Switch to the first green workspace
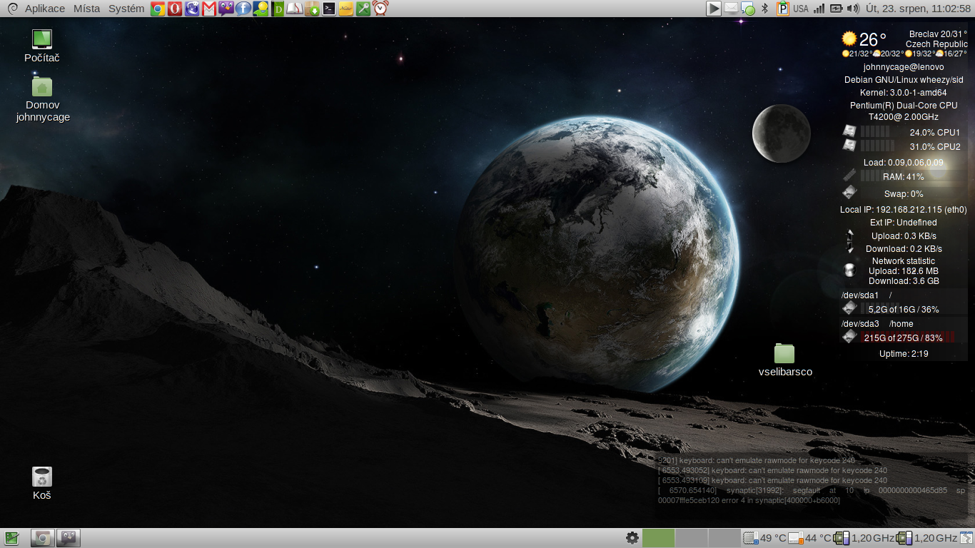This screenshot has height=548, width=975. point(658,538)
